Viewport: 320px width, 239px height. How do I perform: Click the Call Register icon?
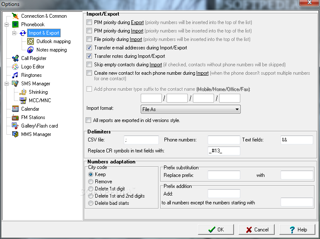point(15,58)
